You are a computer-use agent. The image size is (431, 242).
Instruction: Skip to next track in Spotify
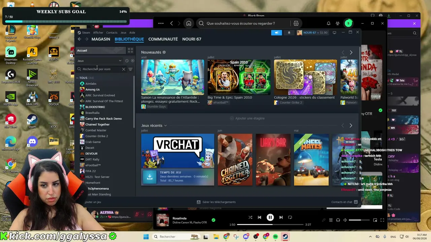coord(281,217)
